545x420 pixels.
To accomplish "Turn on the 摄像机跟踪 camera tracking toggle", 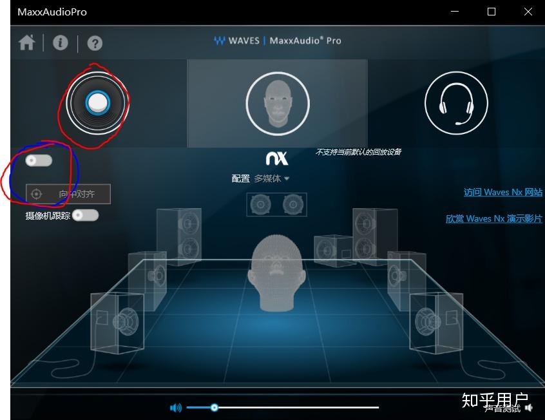I will click(86, 216).
